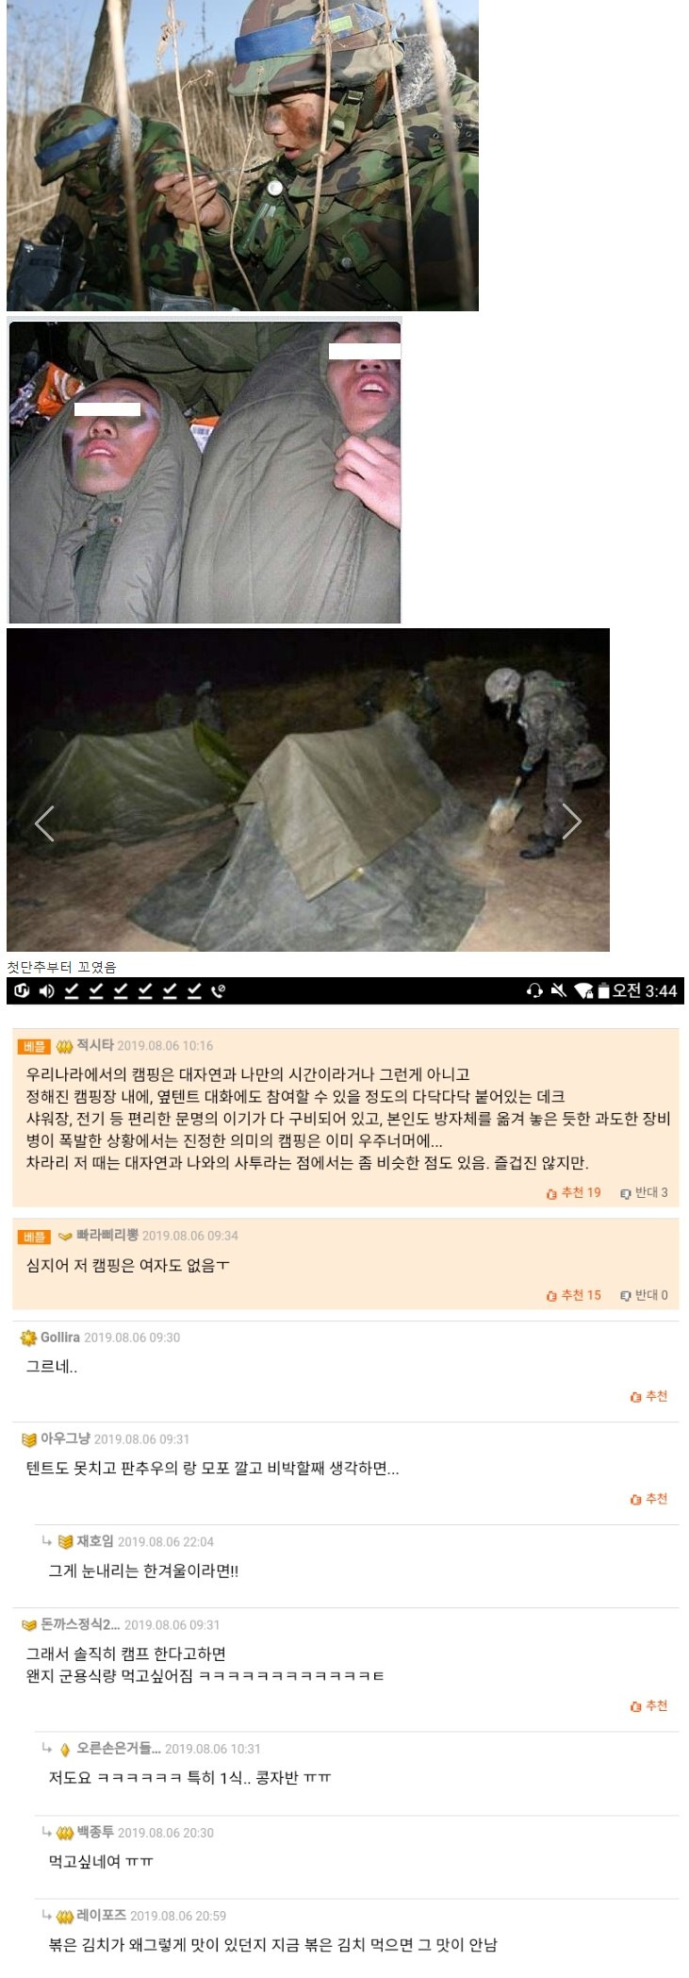This screenshot has height=1978, width=689.
Task: Open the user profile of 적시타
Action: (x=94, y=1045)
